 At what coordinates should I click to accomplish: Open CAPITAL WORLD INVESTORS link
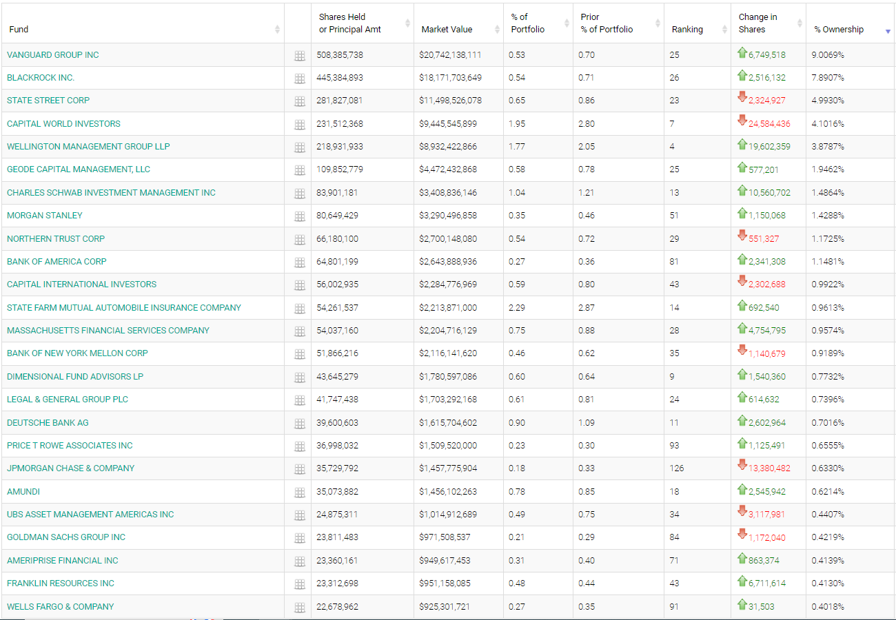pyautogui.click(x=63, y=124)
